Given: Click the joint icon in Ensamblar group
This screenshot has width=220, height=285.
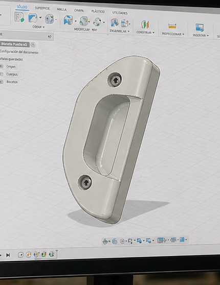Looking at the screenshot, I should [x=125, y=23].
